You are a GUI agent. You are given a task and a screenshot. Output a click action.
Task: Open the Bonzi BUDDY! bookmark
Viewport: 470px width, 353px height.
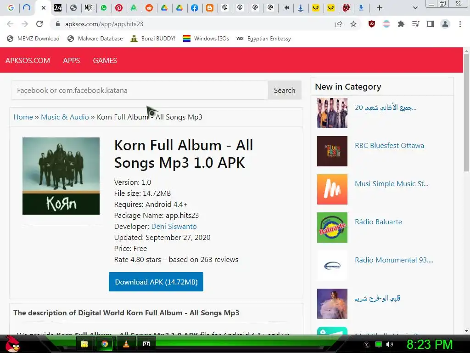click(x=153, y=39)
